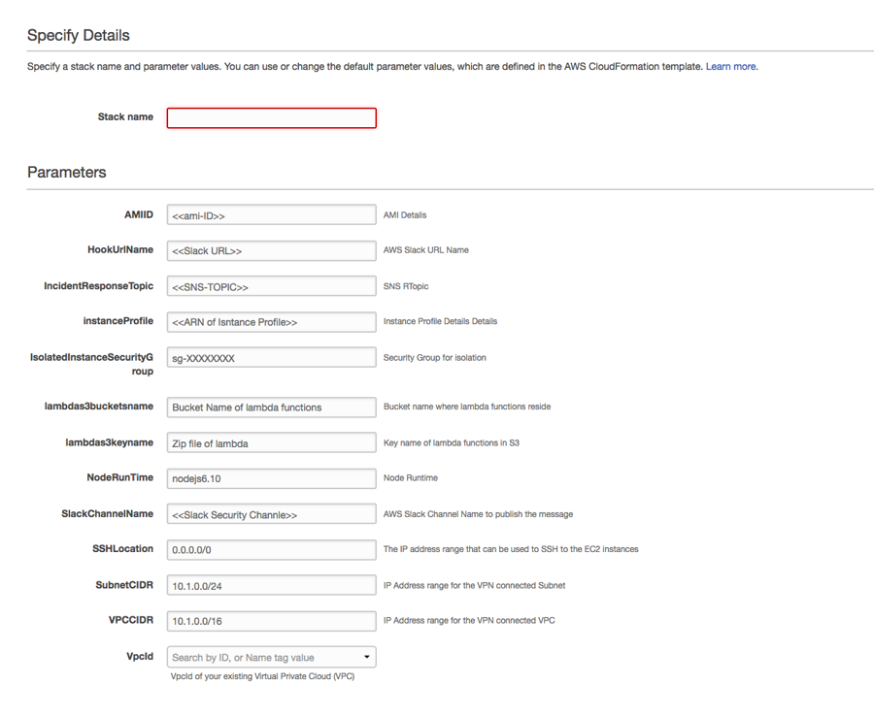The image size is (874, 717).
Task: Click the Parameters section heading
Action: pos(67,173)
